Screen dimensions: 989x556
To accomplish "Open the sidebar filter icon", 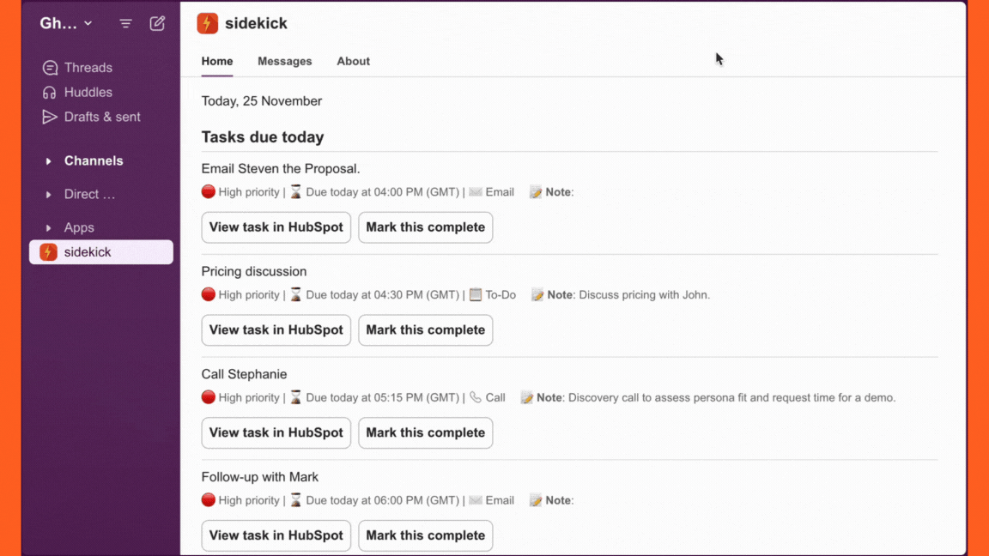I will point(125,24).
